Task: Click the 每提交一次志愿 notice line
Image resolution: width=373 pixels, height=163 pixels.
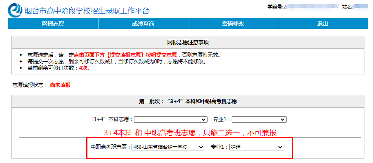Action: (116, 62)
